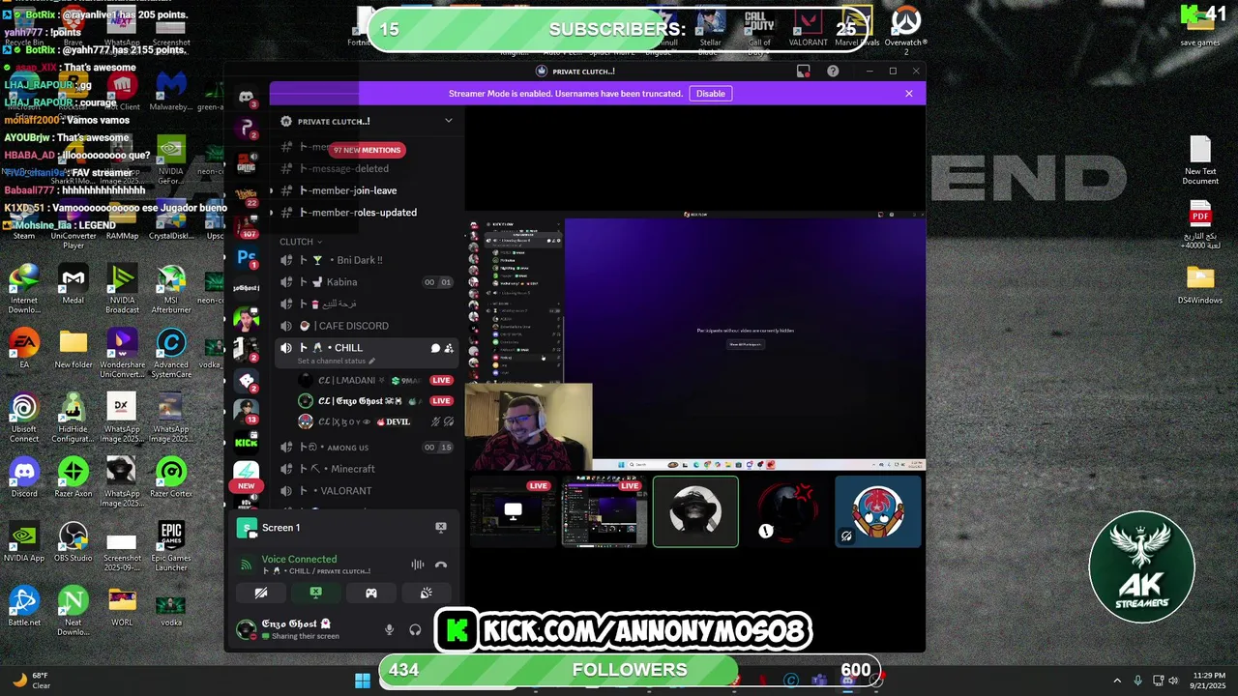The height and width of the screenshot is (696, 1238).
Task: Edit 'Set a channel status' text
Action: [x=336, y=361]
